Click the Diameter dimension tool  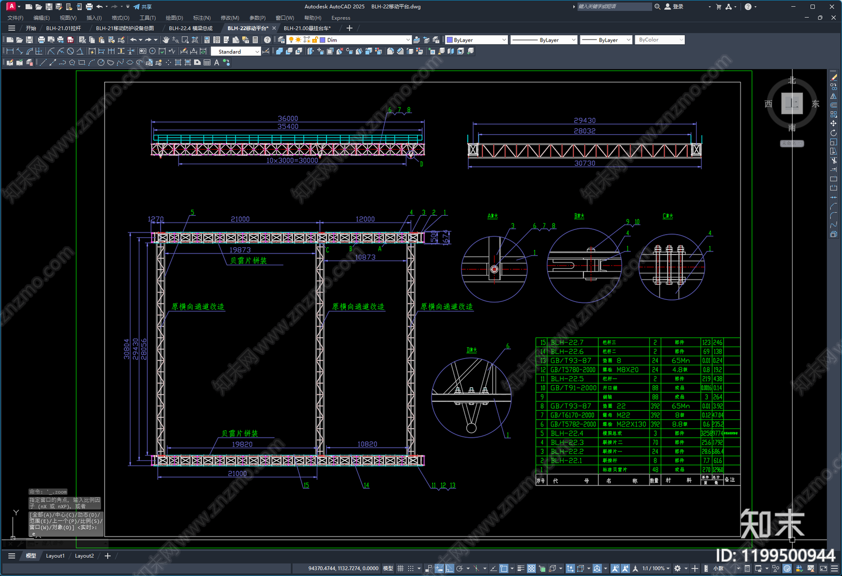71,52
